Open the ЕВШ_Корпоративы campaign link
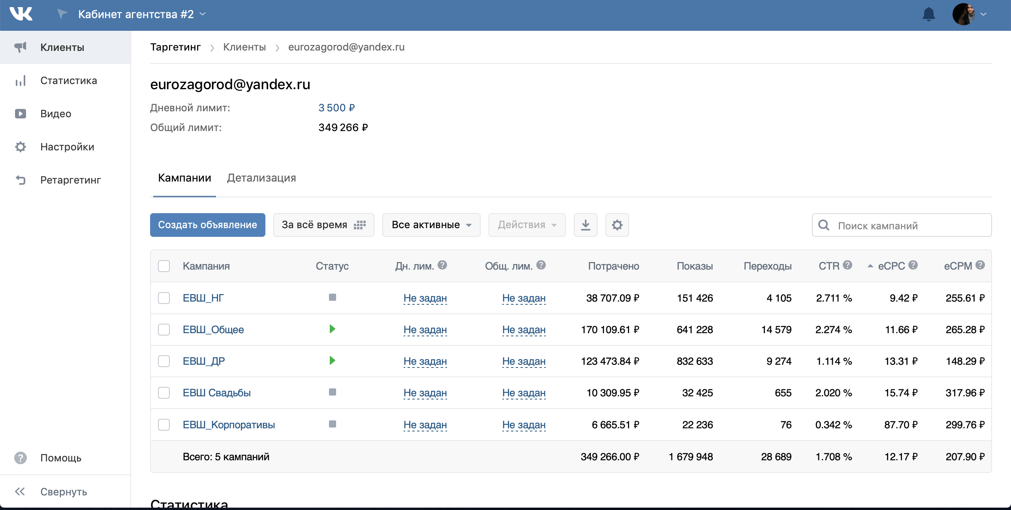 tap(229, 425)
